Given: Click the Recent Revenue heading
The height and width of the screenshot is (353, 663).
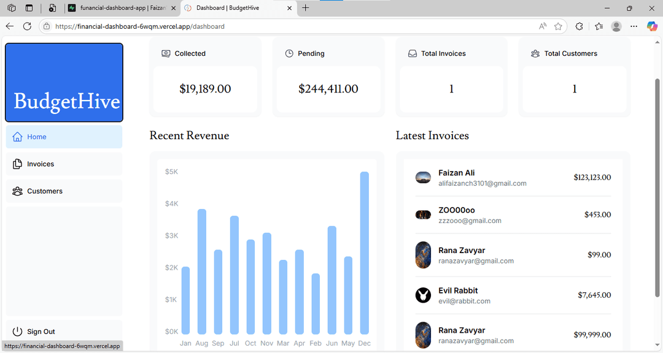Looking at the screenshot, I should point(190,135).
